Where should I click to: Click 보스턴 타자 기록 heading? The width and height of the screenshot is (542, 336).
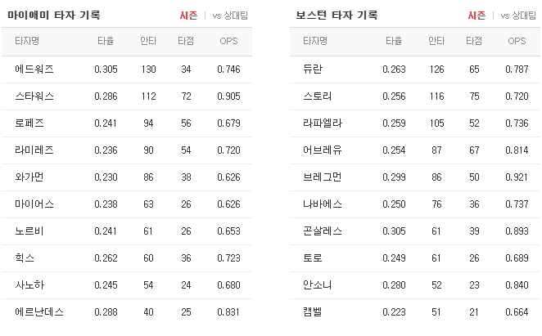tap(336, 16)
